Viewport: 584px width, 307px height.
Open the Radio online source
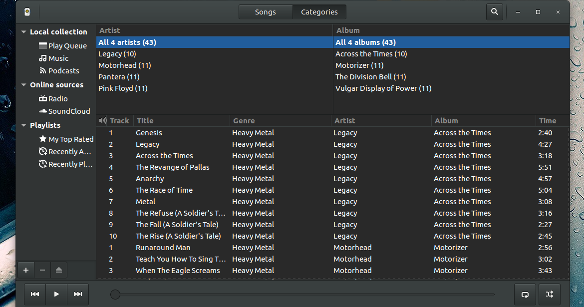point(59,98)
